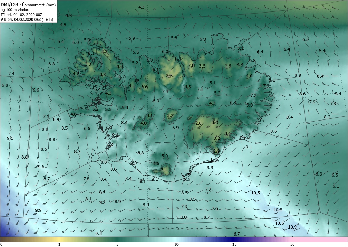Click the 2.8 value on the map
This screenshot has width=348, height=247.
coord(191,65)
